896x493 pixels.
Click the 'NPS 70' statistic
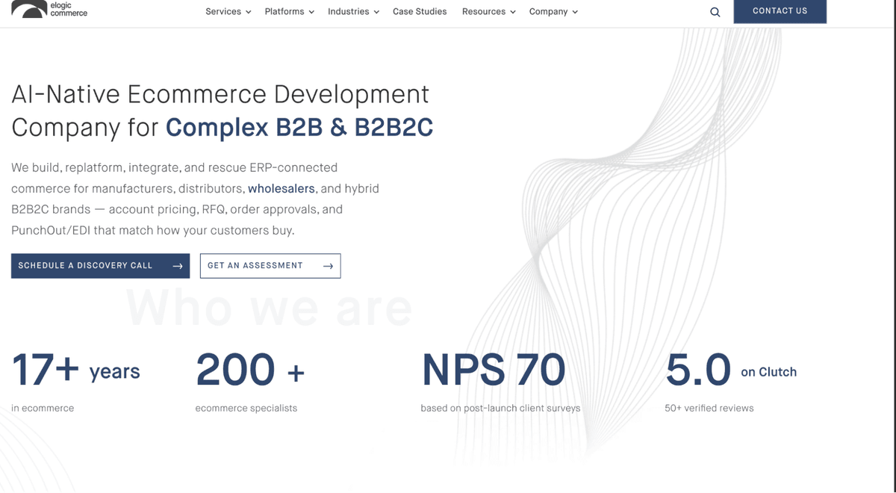click(494, 370)
